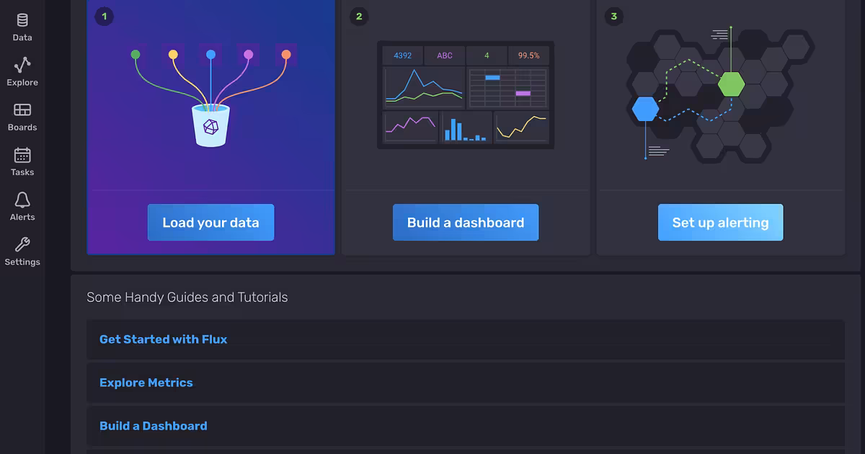Click the hexagon alerting illustration
The width and height of the screenshot is (865, 454).
coord(720,95)
